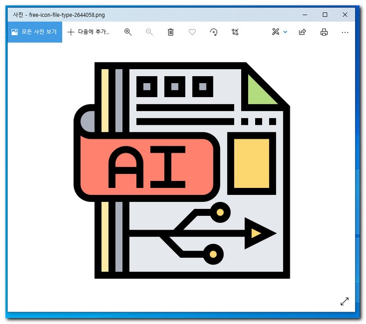Open 모든 사진 보기 to see all photos
The image size is (366, 324).
point(33,32)
